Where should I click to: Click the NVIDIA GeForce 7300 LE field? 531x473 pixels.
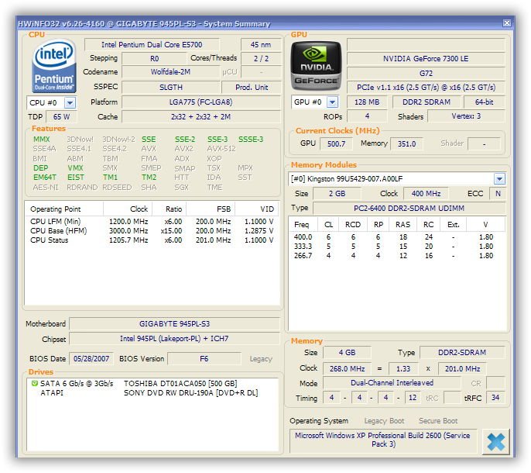click(x=426, y=59)
